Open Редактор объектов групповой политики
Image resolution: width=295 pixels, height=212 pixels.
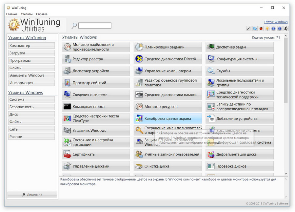(x=167, y=83)
